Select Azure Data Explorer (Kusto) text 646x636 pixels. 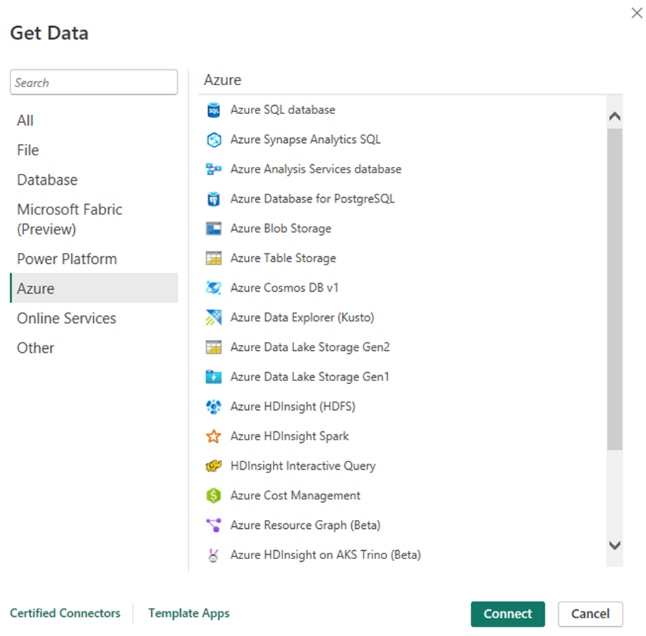[x=302, y=317]
